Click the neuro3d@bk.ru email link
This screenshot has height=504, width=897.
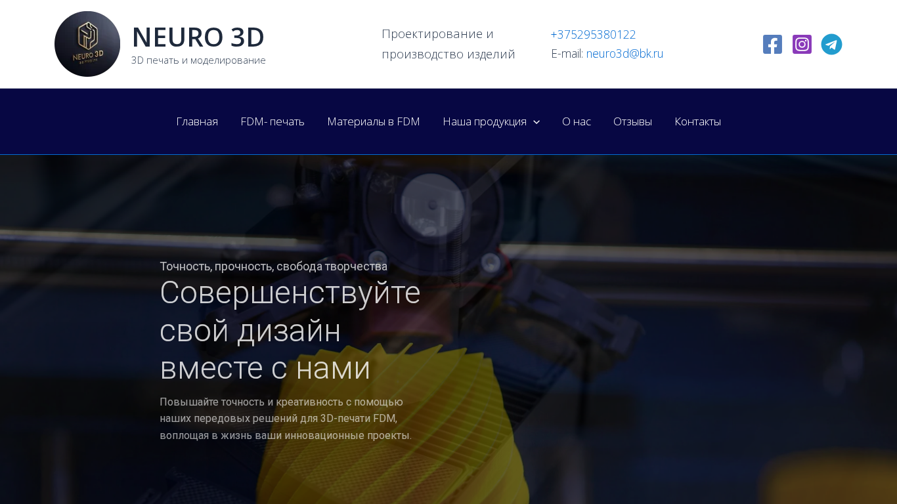pyautogui.click(x=624, y=54)
